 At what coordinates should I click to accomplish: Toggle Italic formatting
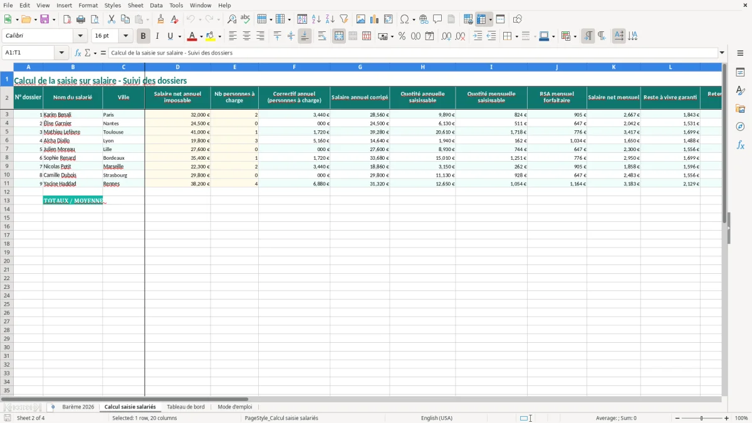pyautogui.click(x=157, y=36)
